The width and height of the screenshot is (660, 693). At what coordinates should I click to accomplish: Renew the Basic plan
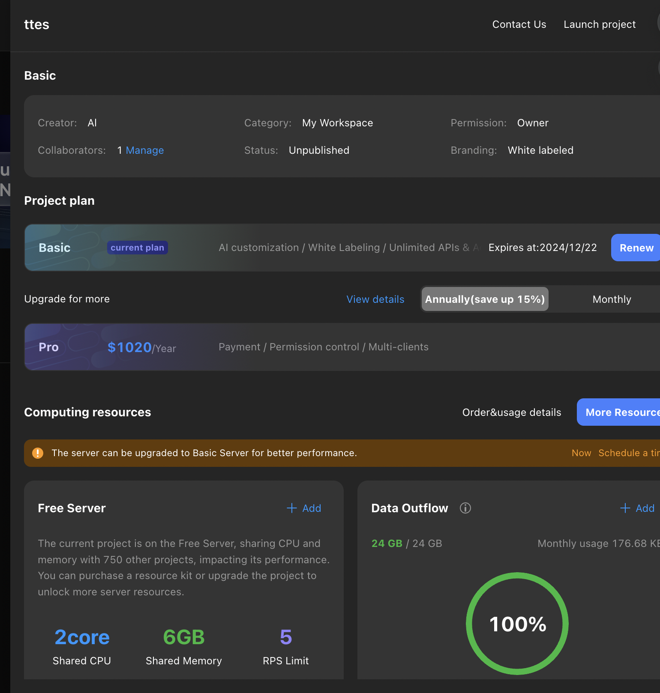pos(636,248)
